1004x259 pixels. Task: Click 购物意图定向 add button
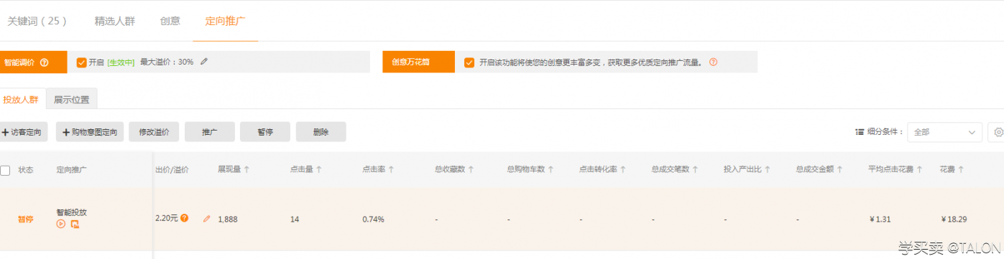click(x=90, y=132)
